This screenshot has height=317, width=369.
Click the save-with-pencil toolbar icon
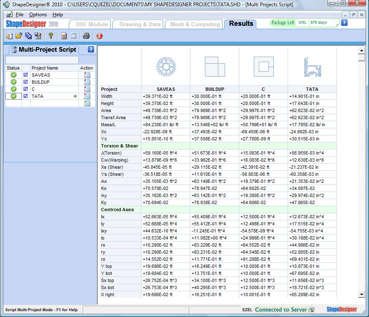[x=38, y=36]
